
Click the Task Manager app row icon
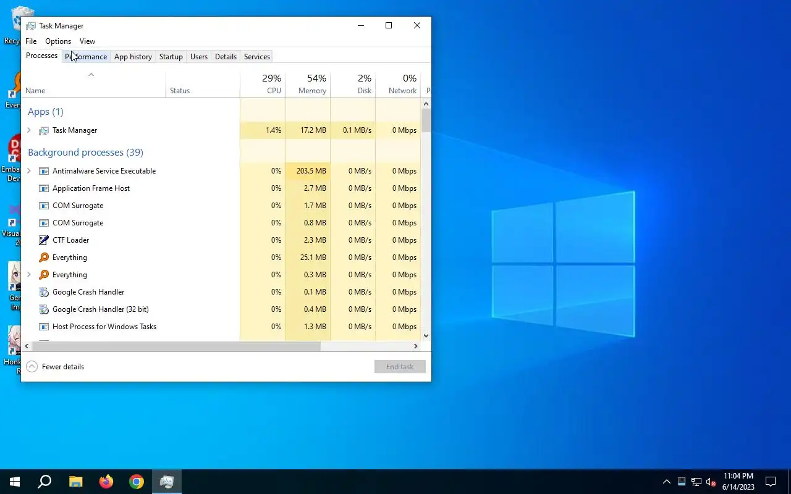pyautogui.click(x=44, y=130)
